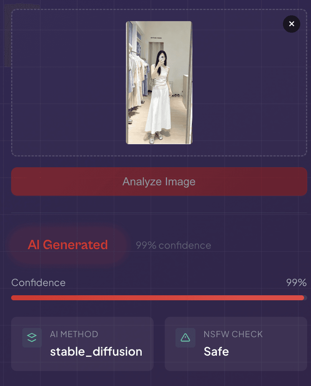Click the "99% confidence" text beside the badge
The width and height of the screenshot is (311, 386).
(x=173, y=245)
